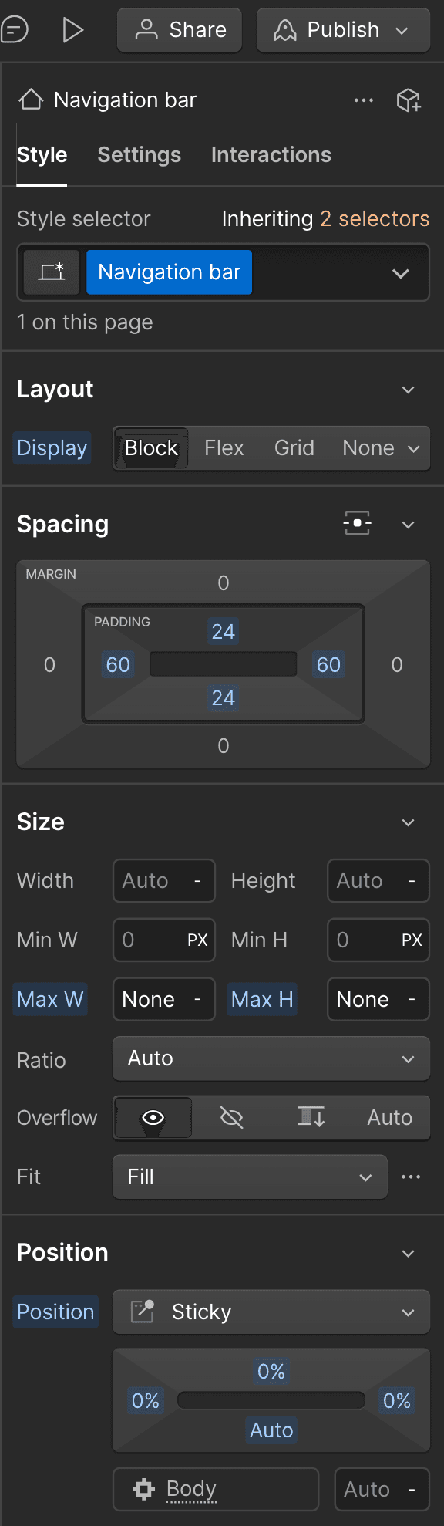The width and height of the screenshot is (444, 1526).
Task: Open the Style selector dropdown
Action: [x=401, y=272]
